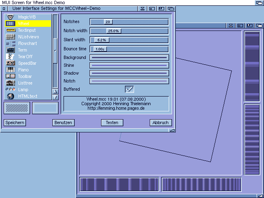Image resolution: width=264 pixels, height=198 pixels.
Task: Close the User Interface Settings window
Action: (4, 9)
